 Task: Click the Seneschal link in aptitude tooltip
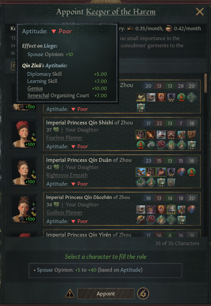click(x=38, y=96)
